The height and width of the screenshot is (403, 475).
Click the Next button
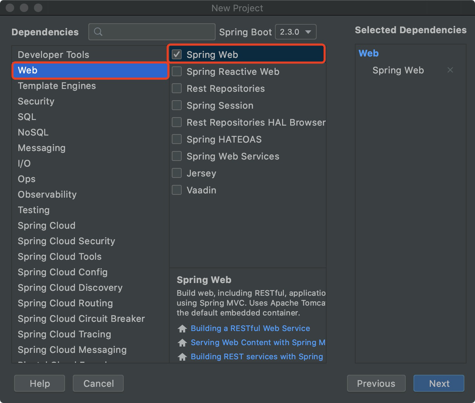439,383
